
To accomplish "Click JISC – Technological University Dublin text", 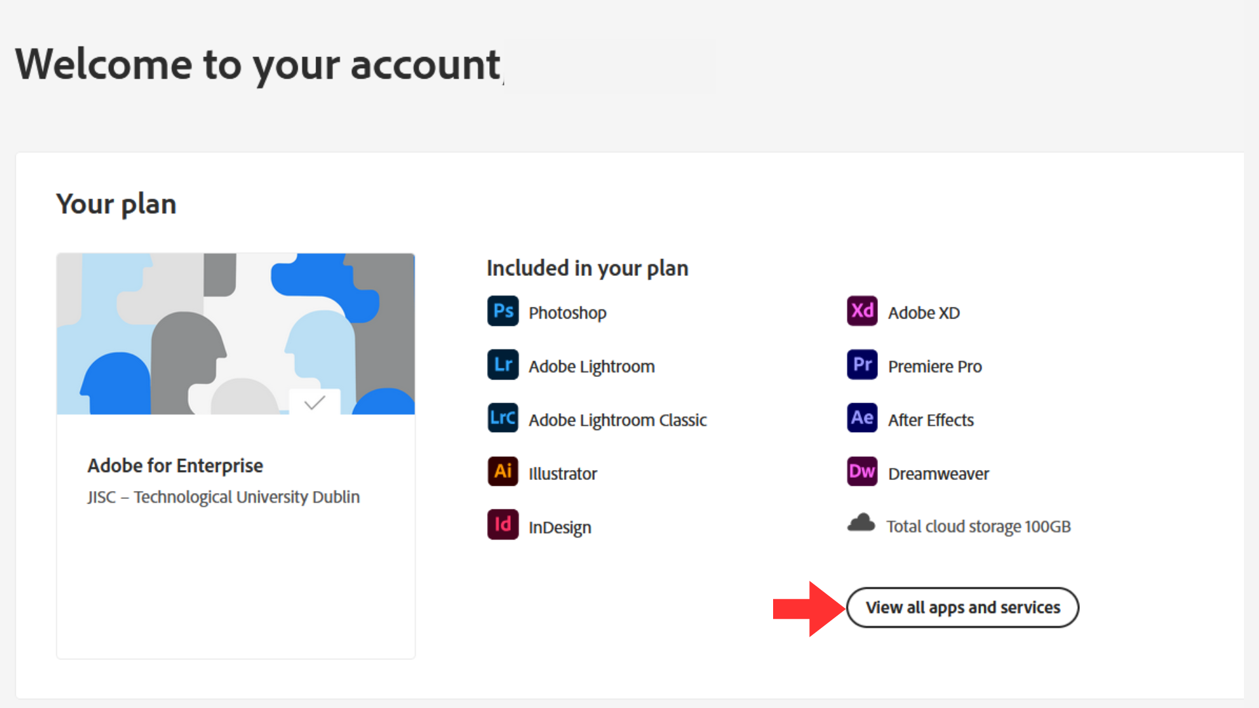I will [224, 498].
